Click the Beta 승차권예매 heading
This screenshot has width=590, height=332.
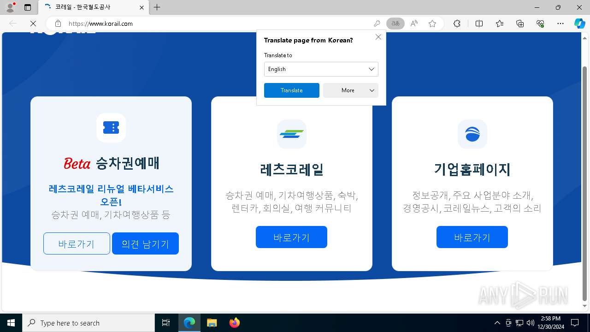click(111, 163)
